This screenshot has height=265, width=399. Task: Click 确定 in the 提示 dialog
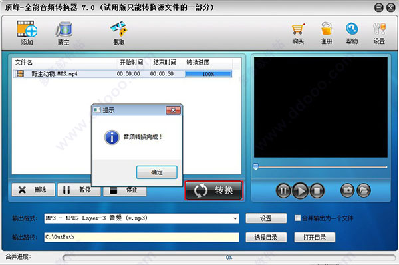pos(156,172)
